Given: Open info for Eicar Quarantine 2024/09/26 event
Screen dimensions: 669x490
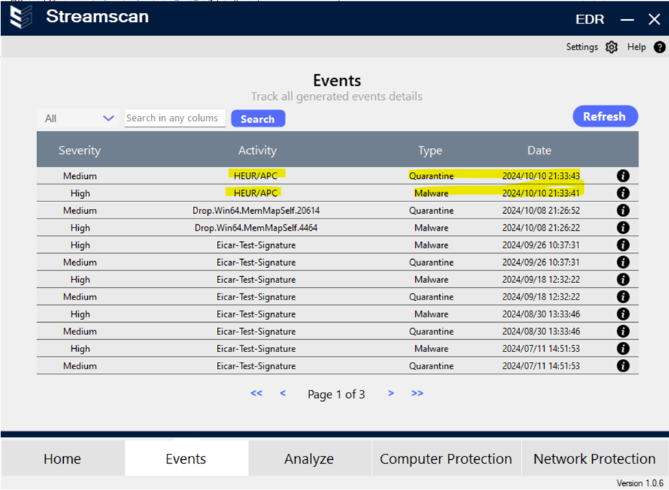Looking at the screenshot, I should 623,262.
